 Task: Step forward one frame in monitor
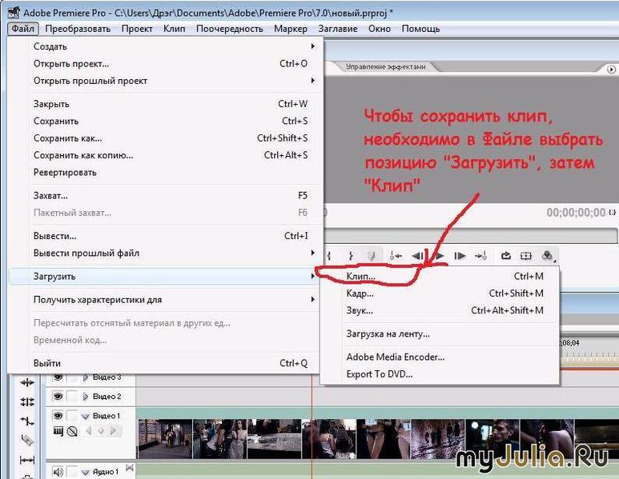point(460,256)
